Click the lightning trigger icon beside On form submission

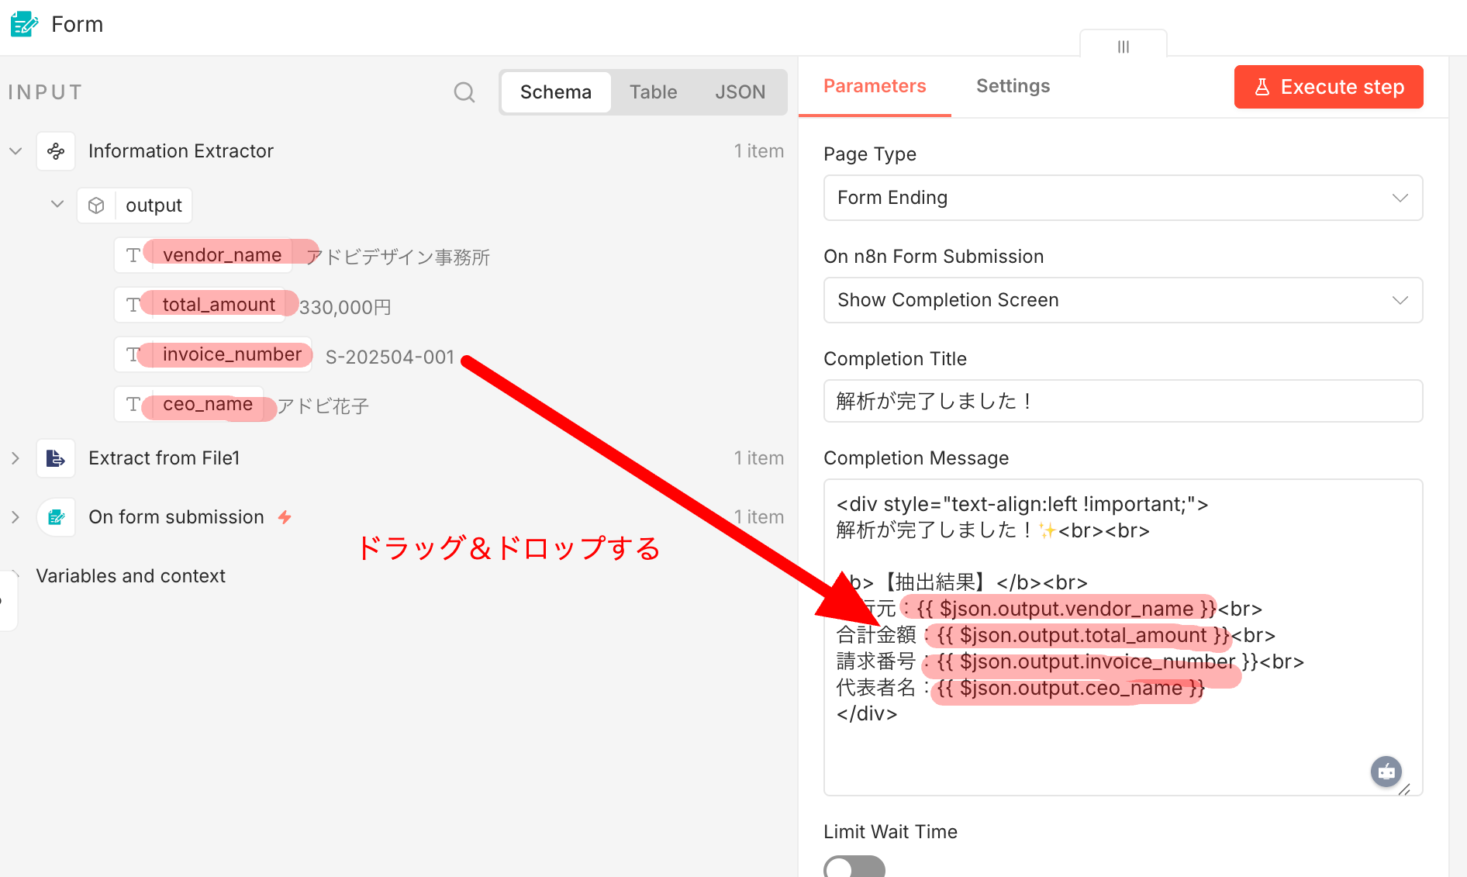[285, 516]
